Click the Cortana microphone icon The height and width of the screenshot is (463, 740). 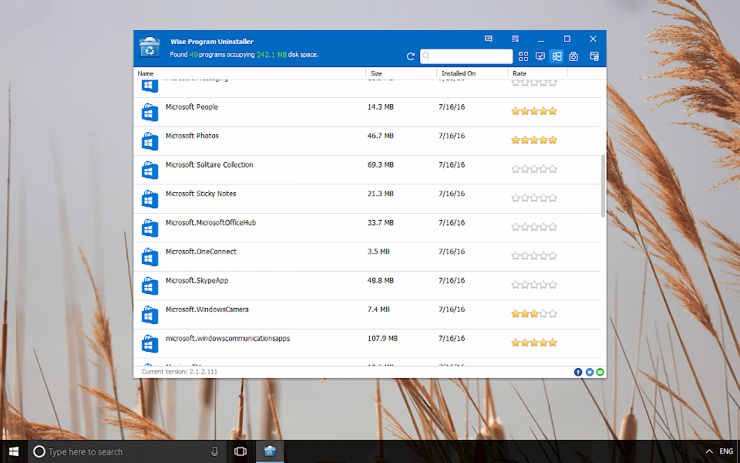tap(215, 451)
